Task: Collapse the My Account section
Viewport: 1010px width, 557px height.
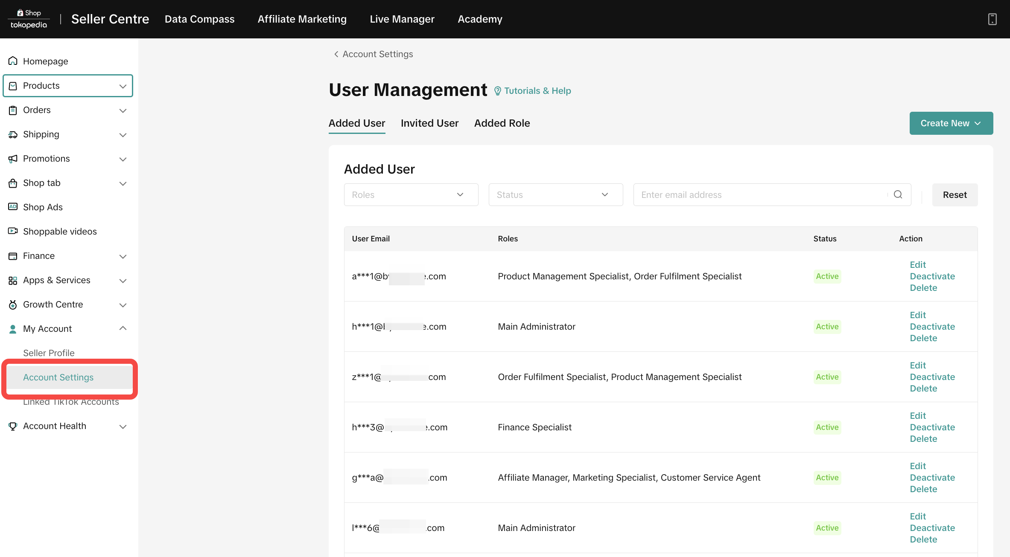Action: 123,328
